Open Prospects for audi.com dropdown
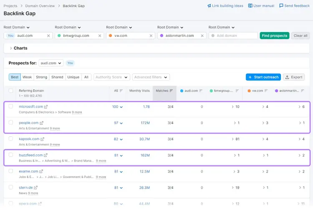This screenshot has width=313, height=210. pos(51,63)
